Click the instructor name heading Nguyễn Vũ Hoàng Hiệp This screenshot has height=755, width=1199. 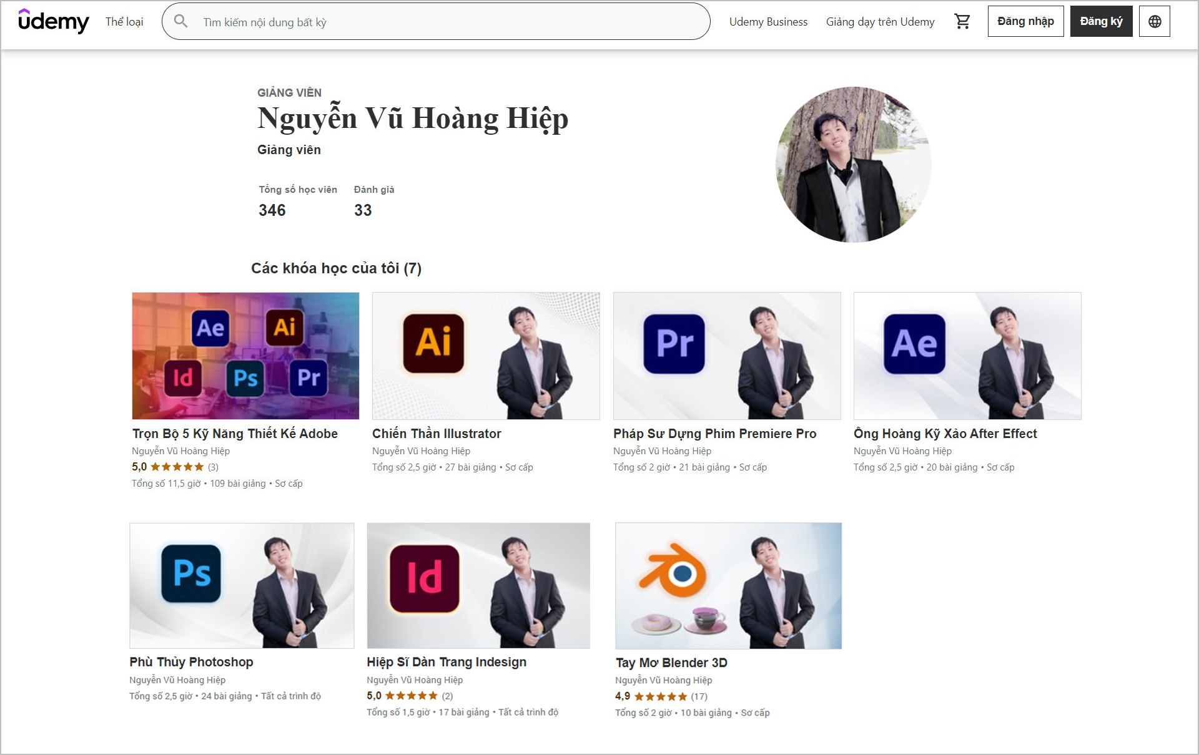pos(413,118)
